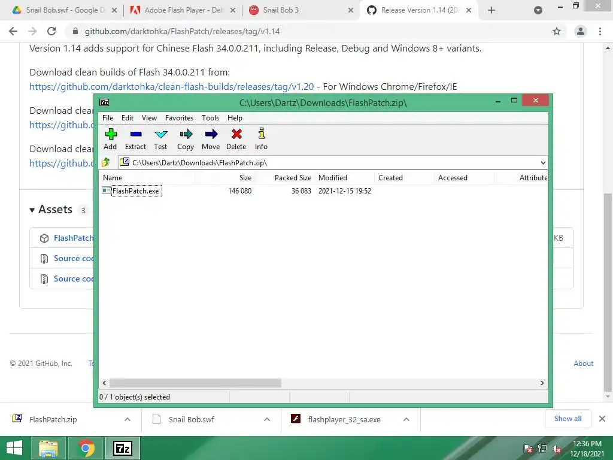Open the File menu in 7-Zip

click(108, 118)
